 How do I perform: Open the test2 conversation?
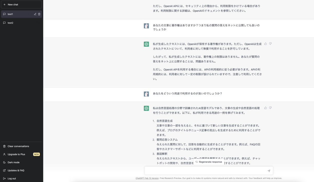(x=21, y=23)
